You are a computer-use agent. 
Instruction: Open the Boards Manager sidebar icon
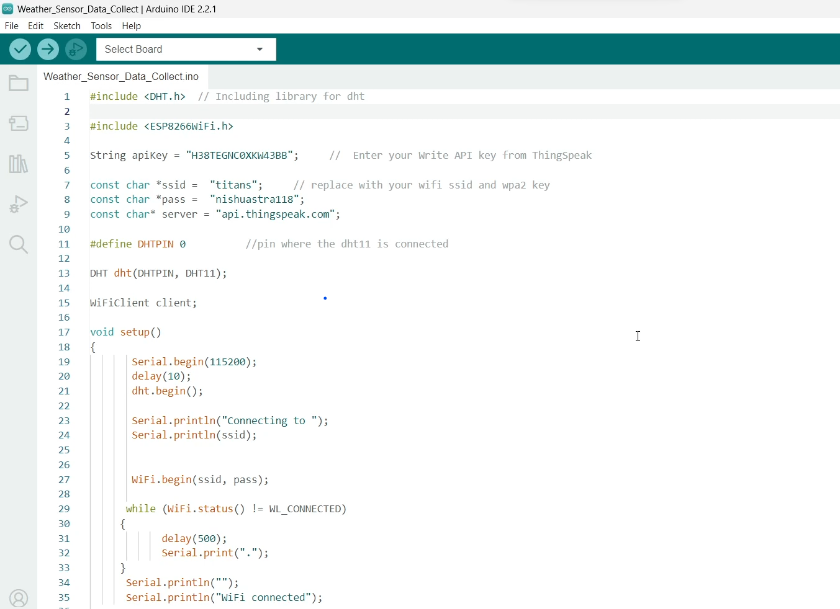coord(19,123)
